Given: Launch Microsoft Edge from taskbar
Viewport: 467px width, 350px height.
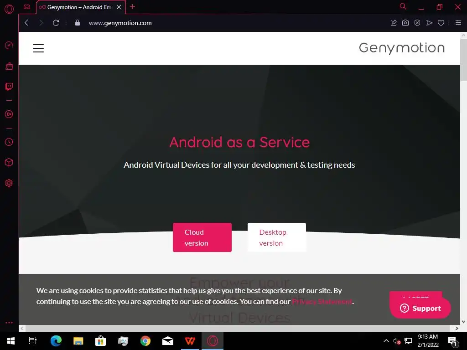Looking at the screenshot, I should 56,341.
